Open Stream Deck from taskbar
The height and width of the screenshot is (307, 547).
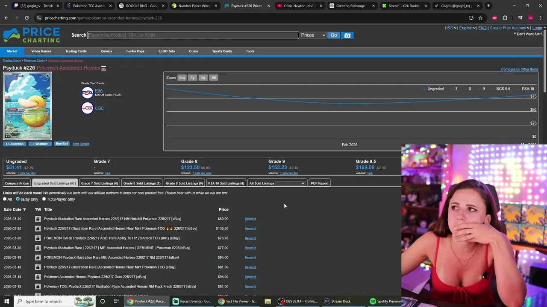click(x=337, y=301)
